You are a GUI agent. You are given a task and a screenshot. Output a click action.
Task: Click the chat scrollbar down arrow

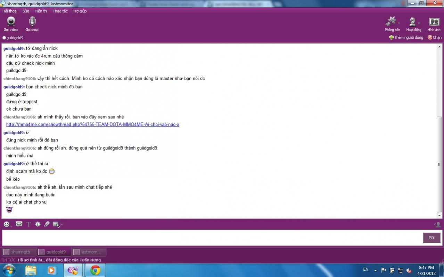point(439,215)
